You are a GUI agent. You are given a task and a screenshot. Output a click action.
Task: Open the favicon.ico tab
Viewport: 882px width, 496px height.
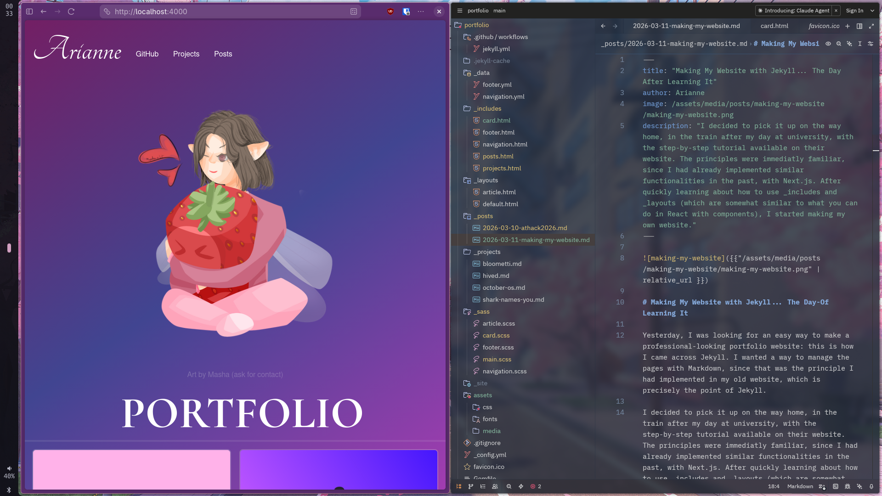(x=824, y=26)
